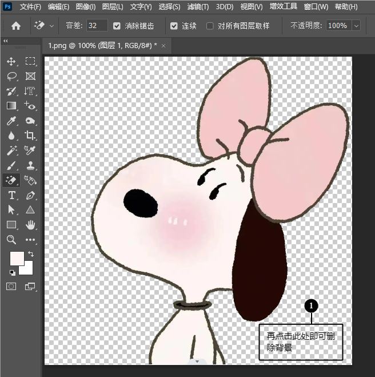Select the Clone Stamp tool
The height and width of the screenshot is (377, 375).
30,166
